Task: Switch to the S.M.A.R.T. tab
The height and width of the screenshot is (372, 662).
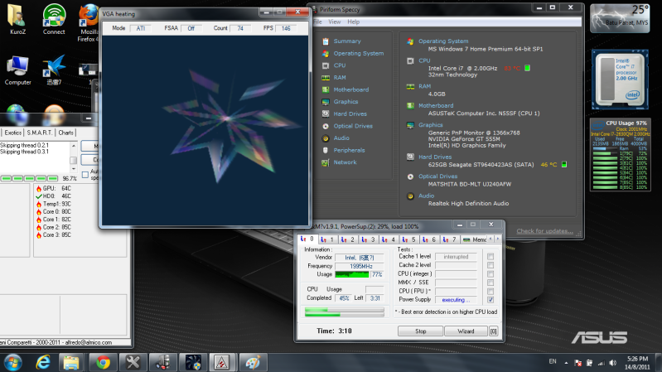Action: pyautogui.click(x=40, y=133)
